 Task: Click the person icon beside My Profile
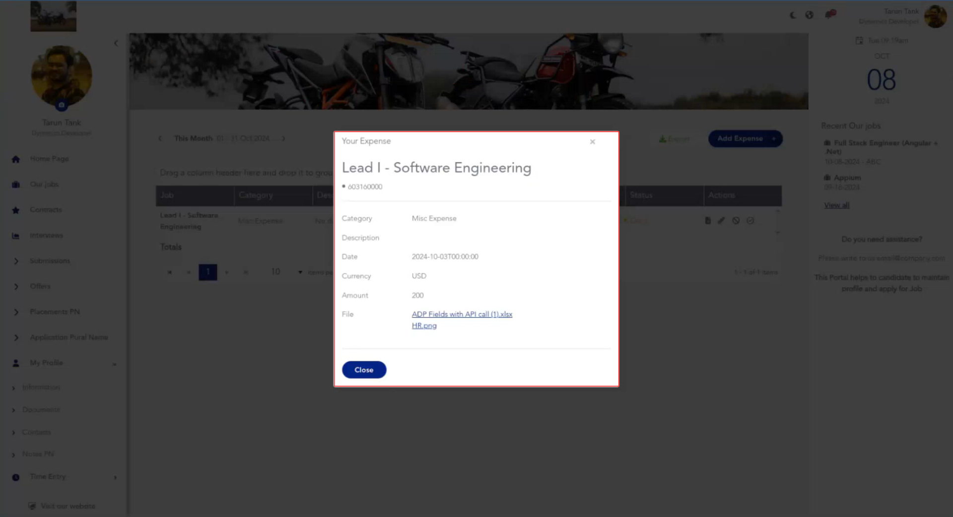click(x=16, y=363)
